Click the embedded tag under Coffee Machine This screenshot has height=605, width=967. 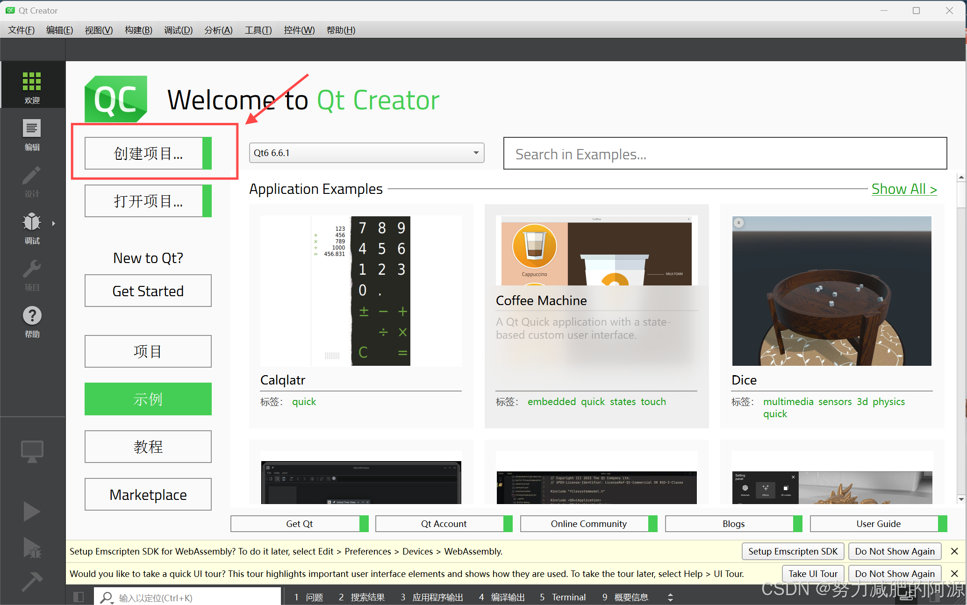point(552,402)
